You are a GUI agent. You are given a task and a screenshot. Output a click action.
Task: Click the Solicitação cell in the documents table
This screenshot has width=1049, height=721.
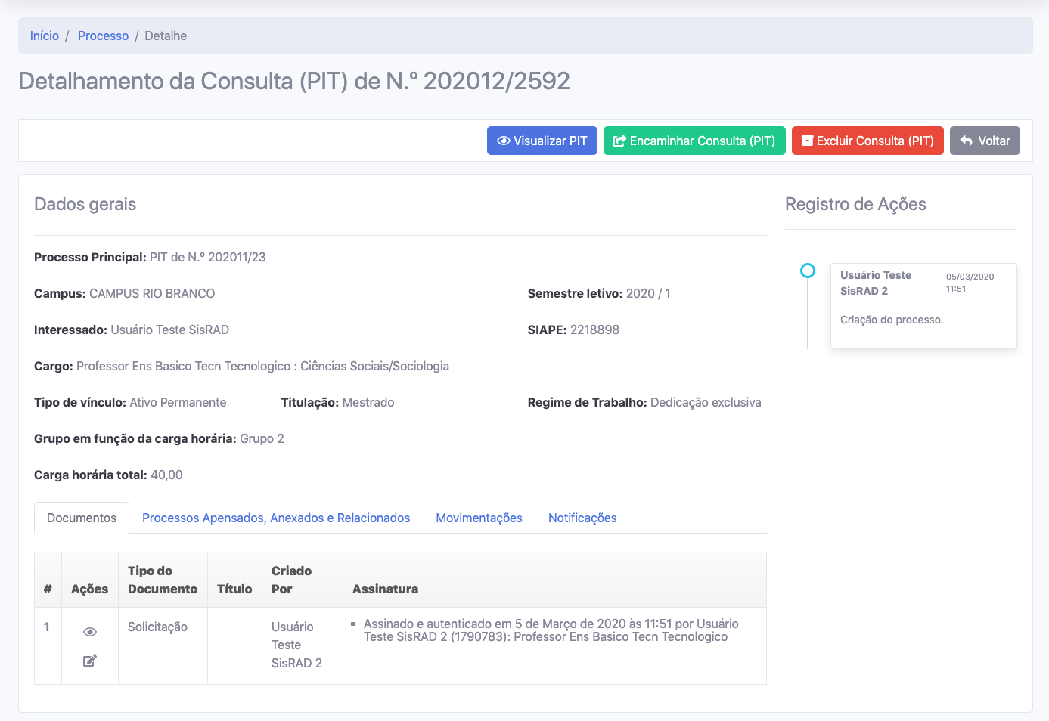pos(157,627)
